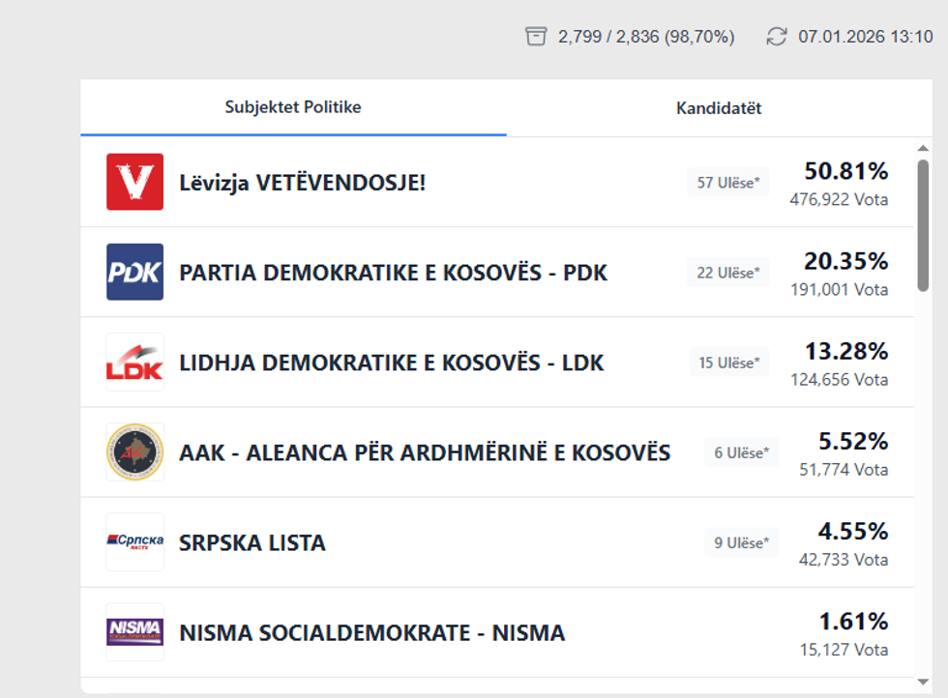The height and width of the screenshot is (698, 948).
Task: Click the scroll-up arrow of the list
Action: [x=923, y=148]
